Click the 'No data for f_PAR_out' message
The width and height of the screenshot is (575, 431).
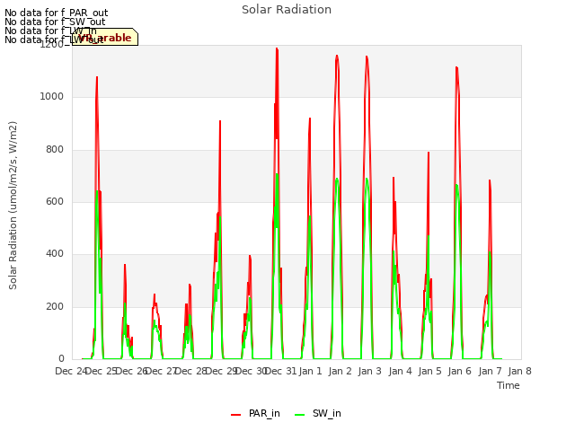coord(56,13)
